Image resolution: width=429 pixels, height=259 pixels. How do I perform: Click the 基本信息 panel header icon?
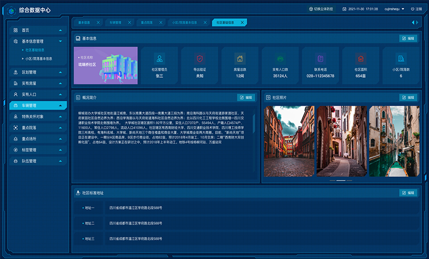pos(78,38)
